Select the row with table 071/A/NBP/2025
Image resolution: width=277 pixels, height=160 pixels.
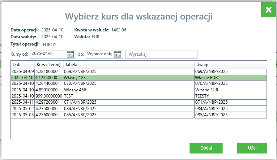point(138,102)
